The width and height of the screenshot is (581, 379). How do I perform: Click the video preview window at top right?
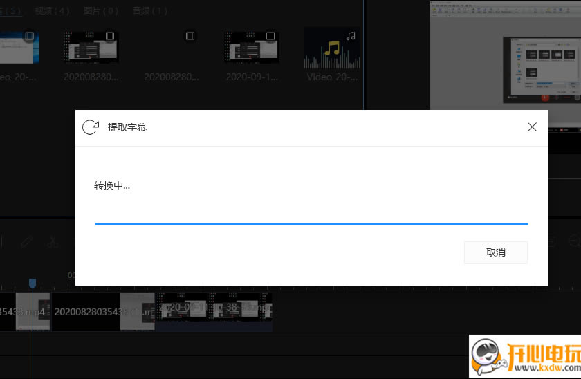point(505,55)
